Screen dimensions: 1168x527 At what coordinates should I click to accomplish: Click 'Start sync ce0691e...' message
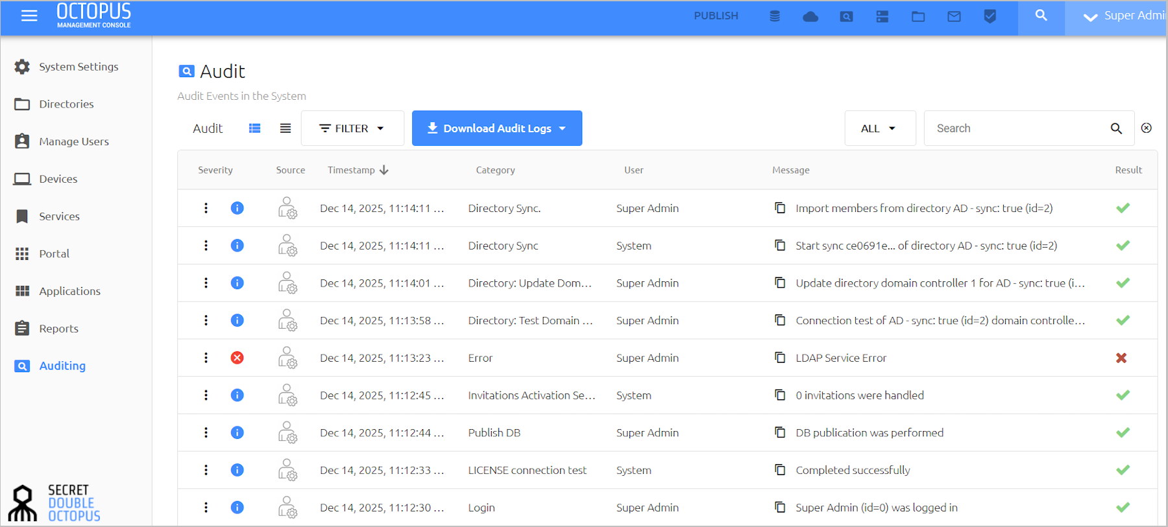[926, 246]
